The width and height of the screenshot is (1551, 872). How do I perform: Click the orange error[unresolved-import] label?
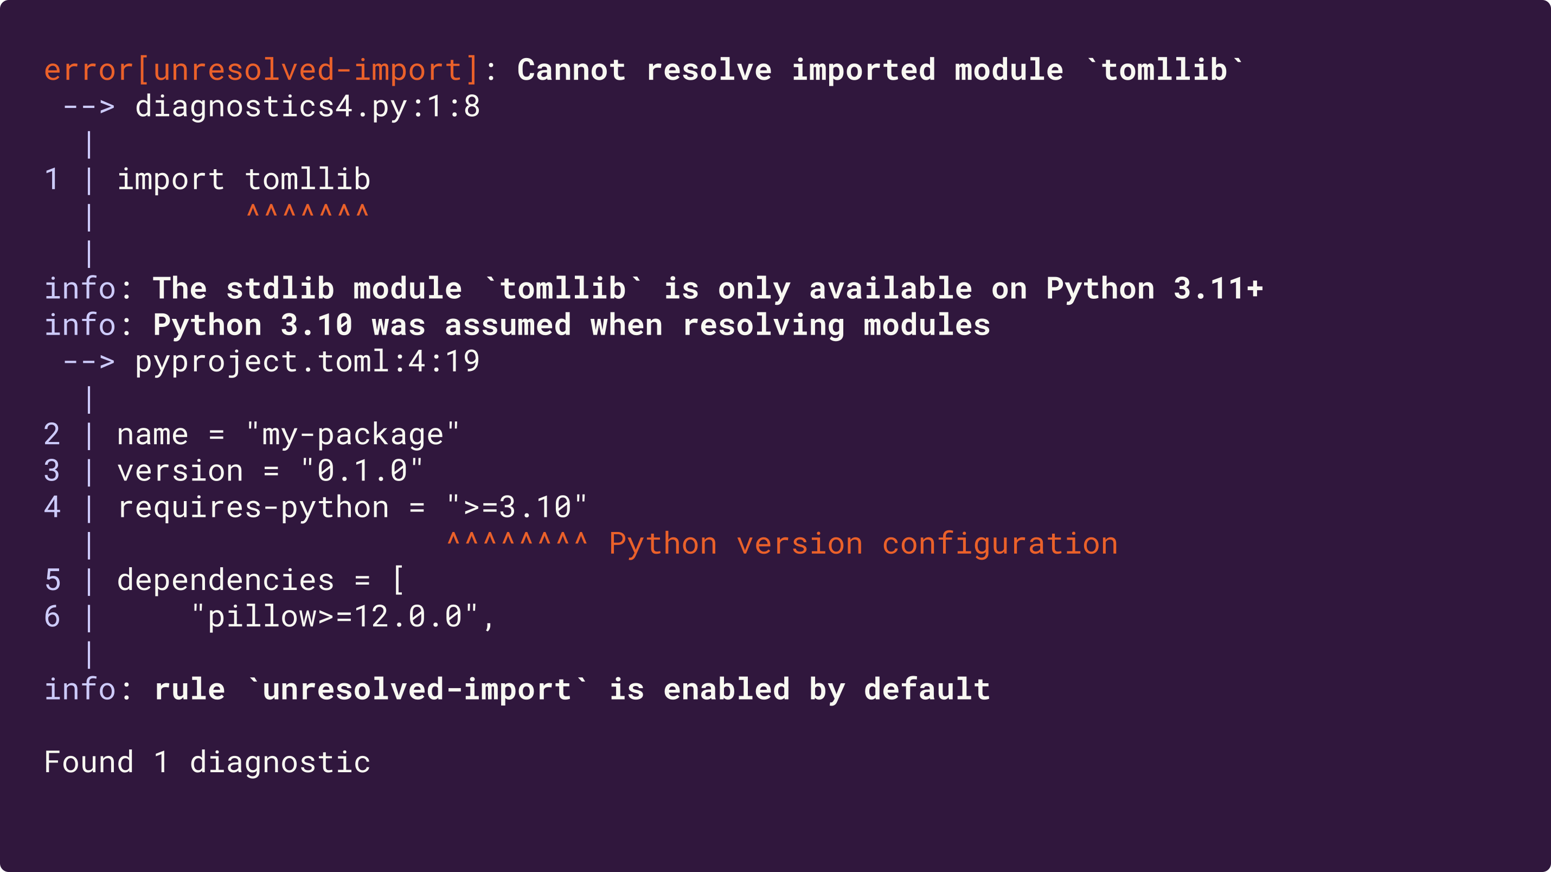pos(261,70)
